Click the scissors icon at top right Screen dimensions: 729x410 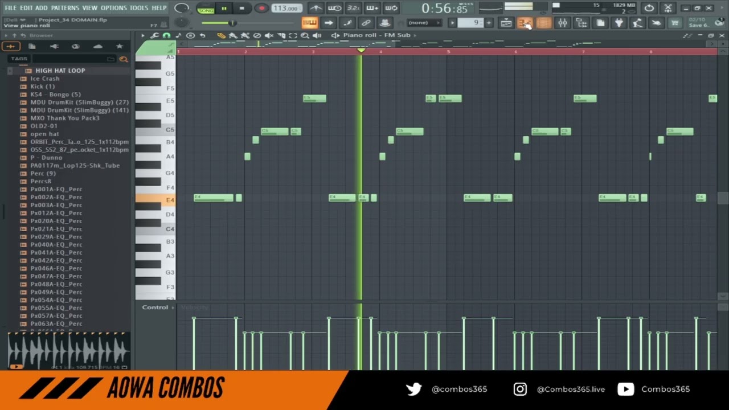(668, 8)
